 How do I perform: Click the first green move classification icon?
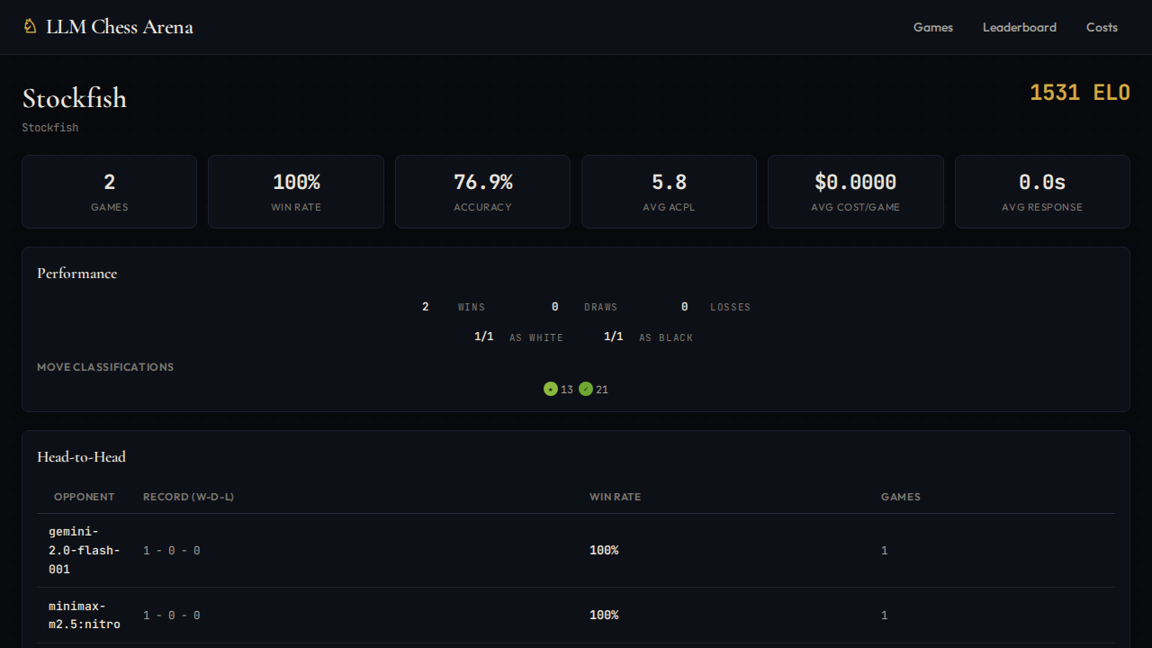(x=551, y=389)
